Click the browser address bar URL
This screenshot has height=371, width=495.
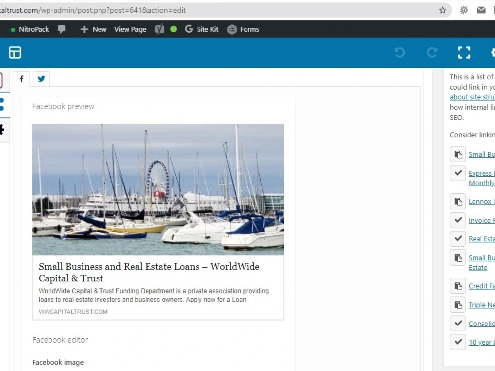click(93, 10)
